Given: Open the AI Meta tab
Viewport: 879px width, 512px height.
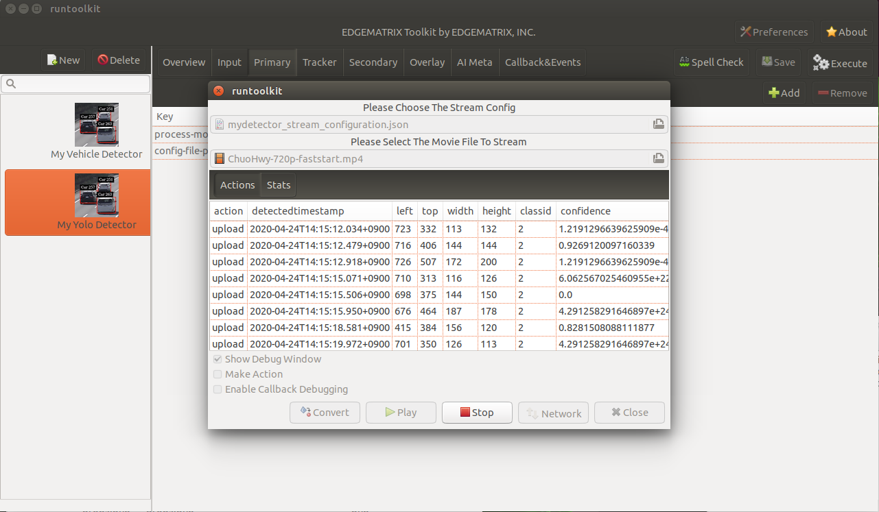Looking at the screenshot, I should tap(475, 62).
